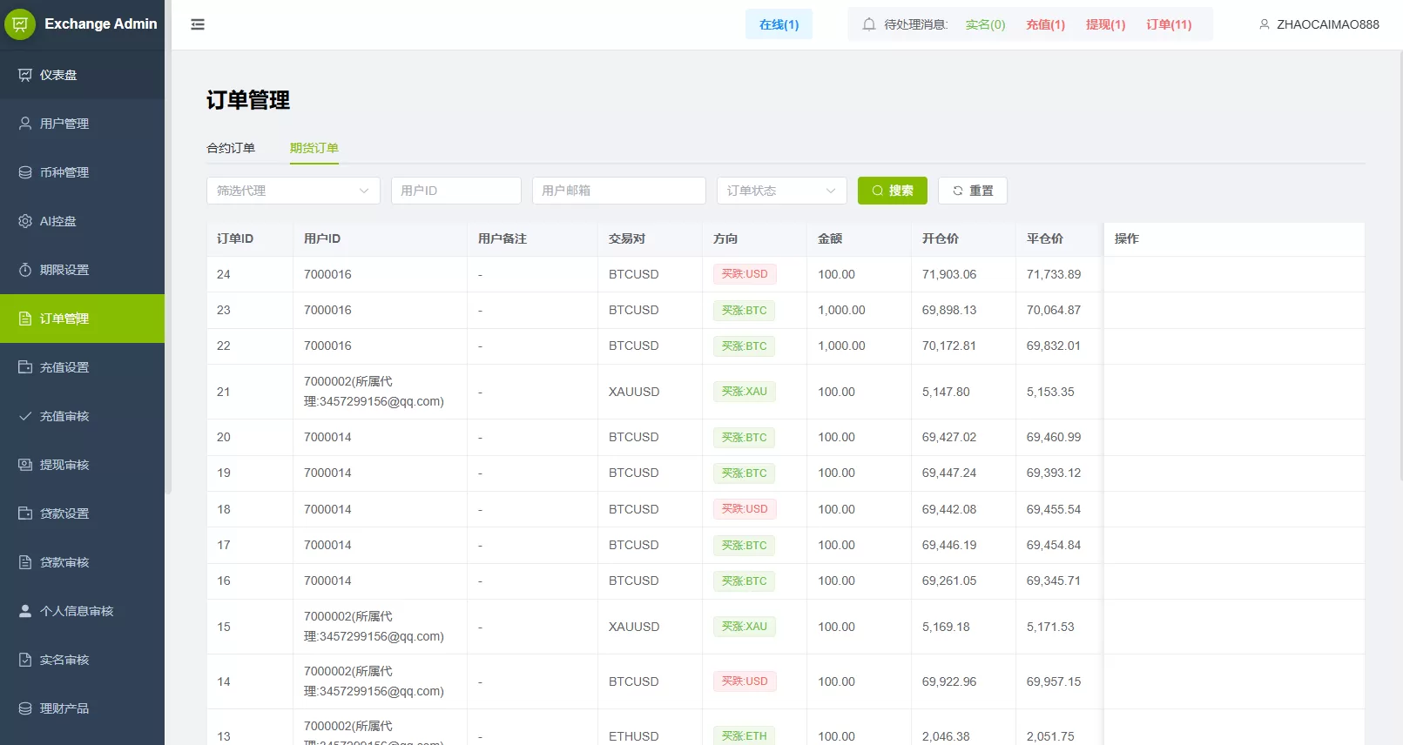Switch to the 合约订单 tab
The height and width of the screenshot is (745, 1403).
point(231,148)
